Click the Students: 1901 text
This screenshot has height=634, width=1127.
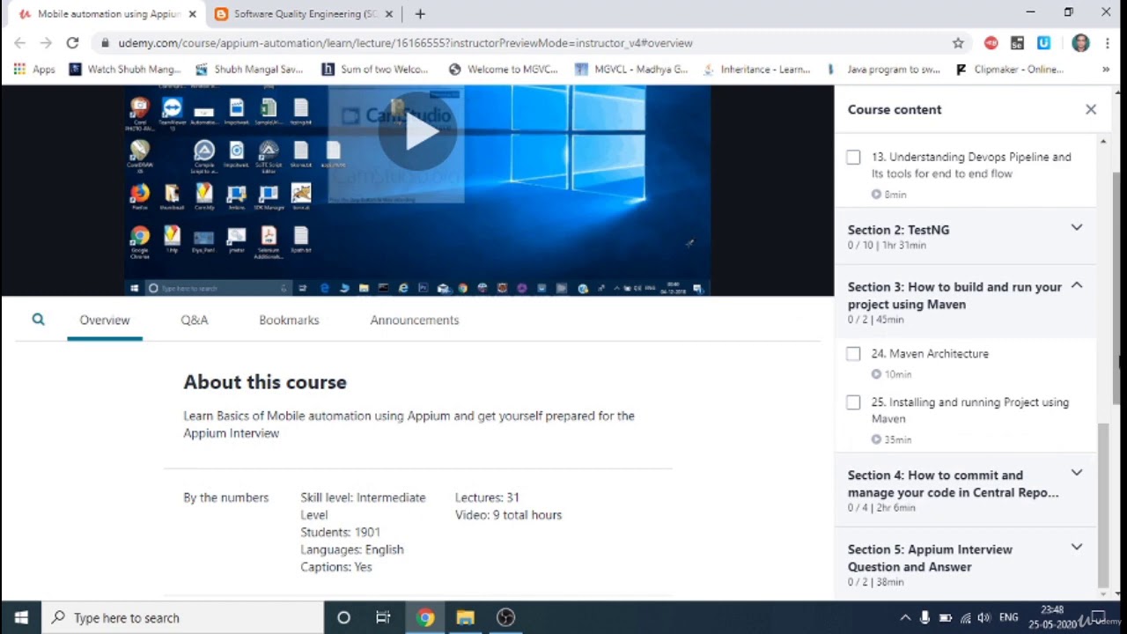point(340,532)
